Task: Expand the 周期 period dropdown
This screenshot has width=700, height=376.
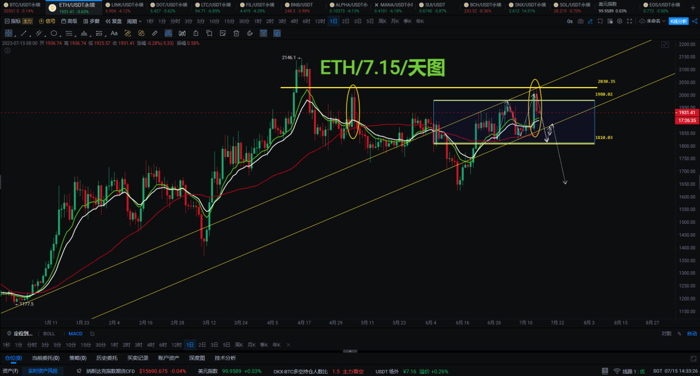Action: [x=134, y=21]
